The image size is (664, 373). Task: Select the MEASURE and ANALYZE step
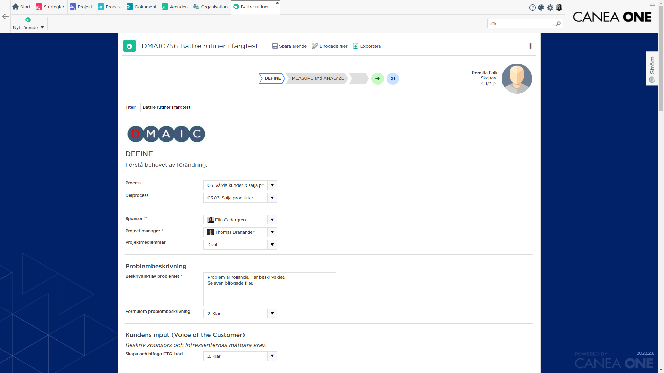click(317, 78)
